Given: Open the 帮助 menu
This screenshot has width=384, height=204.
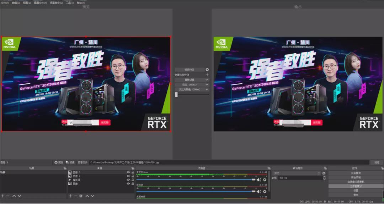Looking at the screenshot, I should [x=81, y=3].
